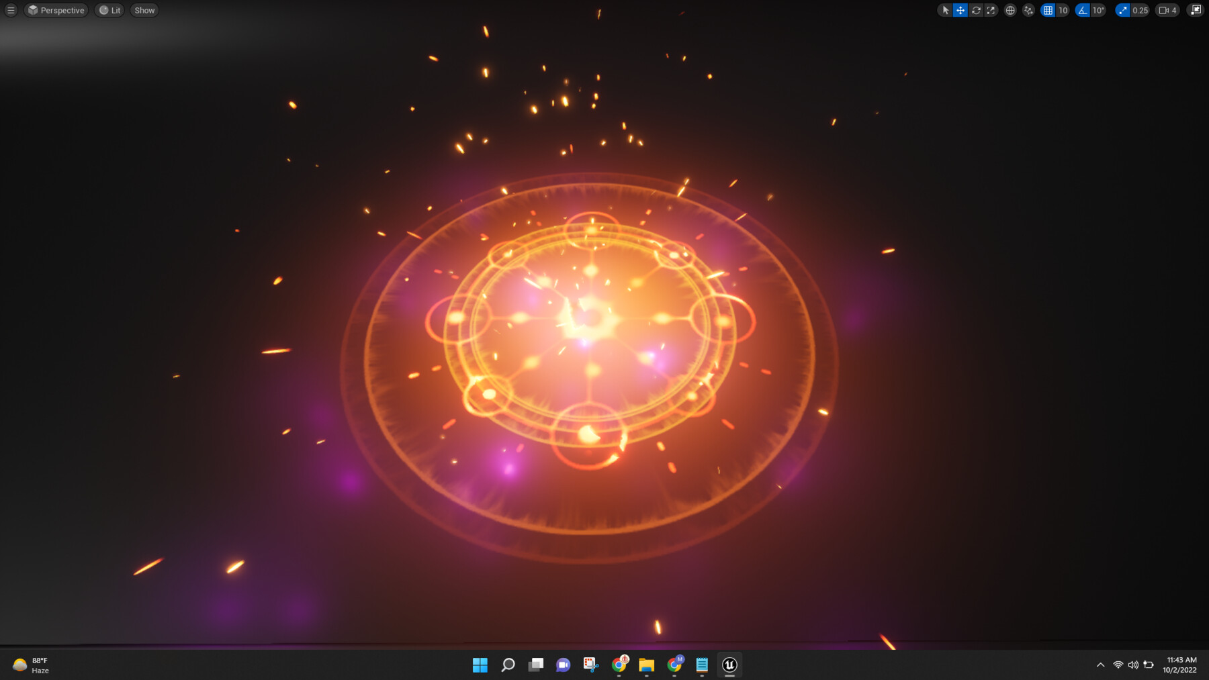This screenshot has height=680, width=1209.
Task: Adjust camera speed value 4
Action: (1174, 10)
